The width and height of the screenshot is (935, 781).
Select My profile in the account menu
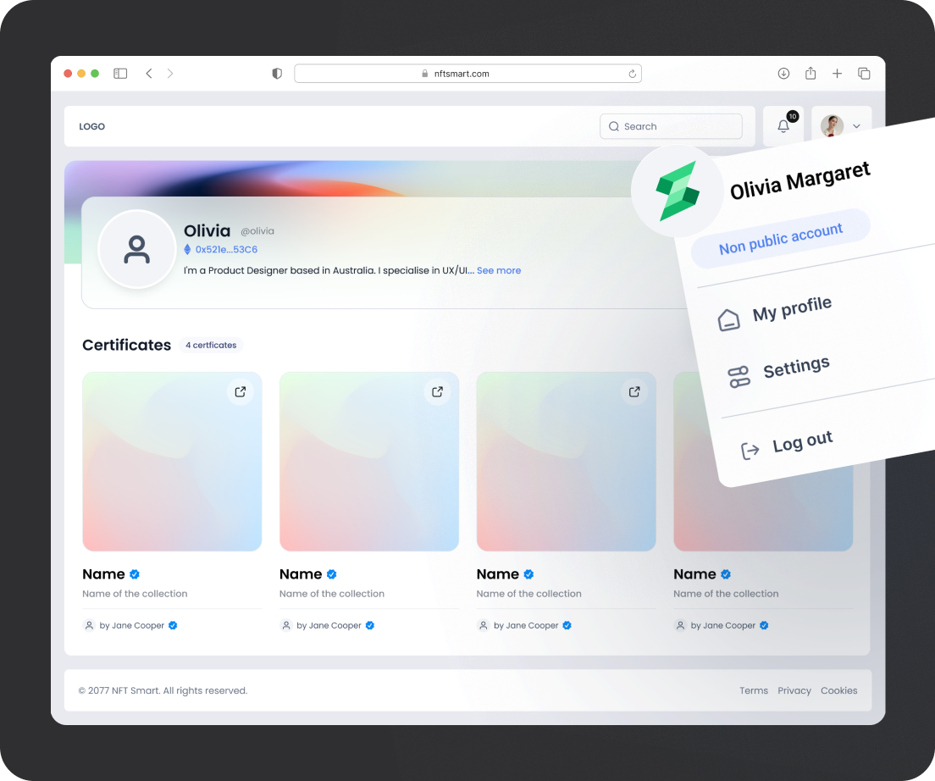coord(791,309)
